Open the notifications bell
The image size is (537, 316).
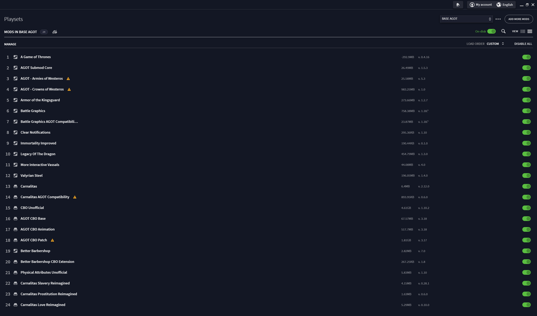coord(458,5)
